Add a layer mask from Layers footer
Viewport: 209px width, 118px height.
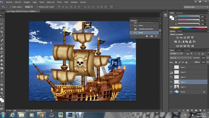[x=188, y=110]
